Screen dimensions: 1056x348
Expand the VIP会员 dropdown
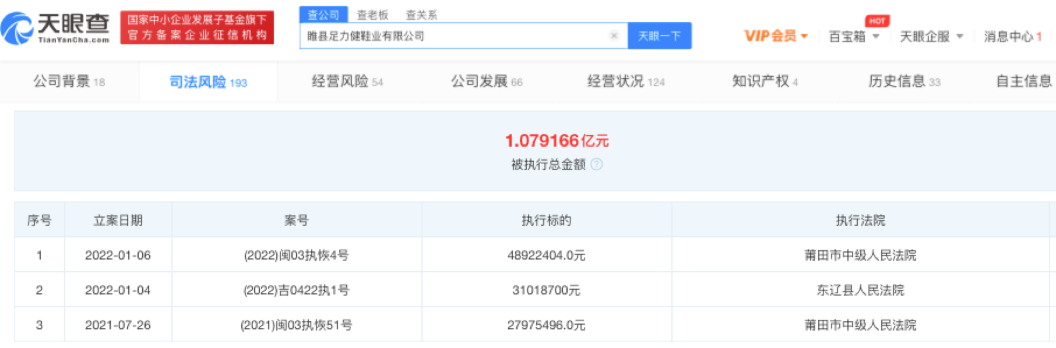776,36
